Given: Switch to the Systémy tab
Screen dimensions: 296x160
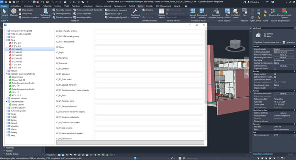Looking at the screenshot, I should click(58, 6).
